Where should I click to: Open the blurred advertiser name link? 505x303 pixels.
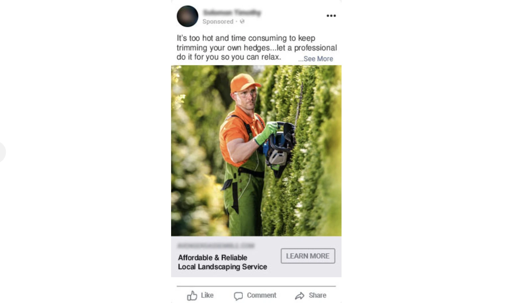pyautogui.click(x=232, y=13)
